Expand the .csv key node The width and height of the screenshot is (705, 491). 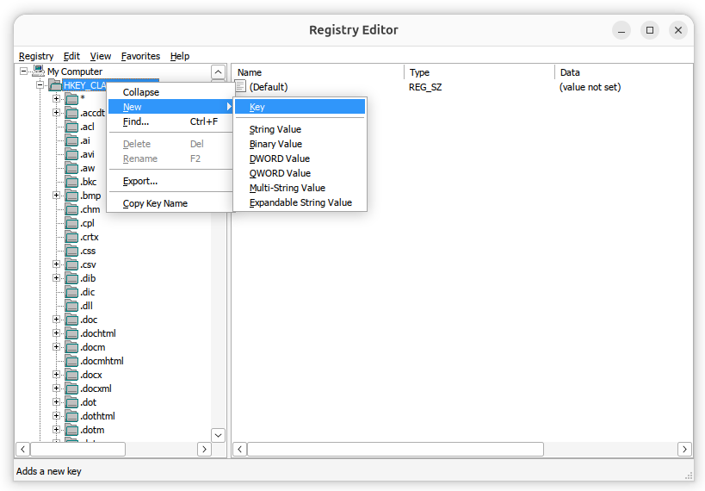(x=57, y=264)
